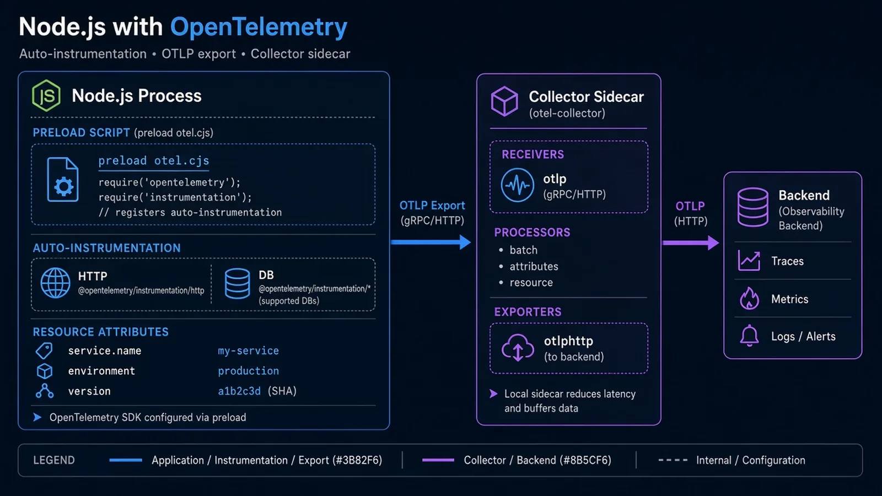The image size is (882, 496).
Task: Click the otlp receiver waveform icon
Action: [518, 185]
